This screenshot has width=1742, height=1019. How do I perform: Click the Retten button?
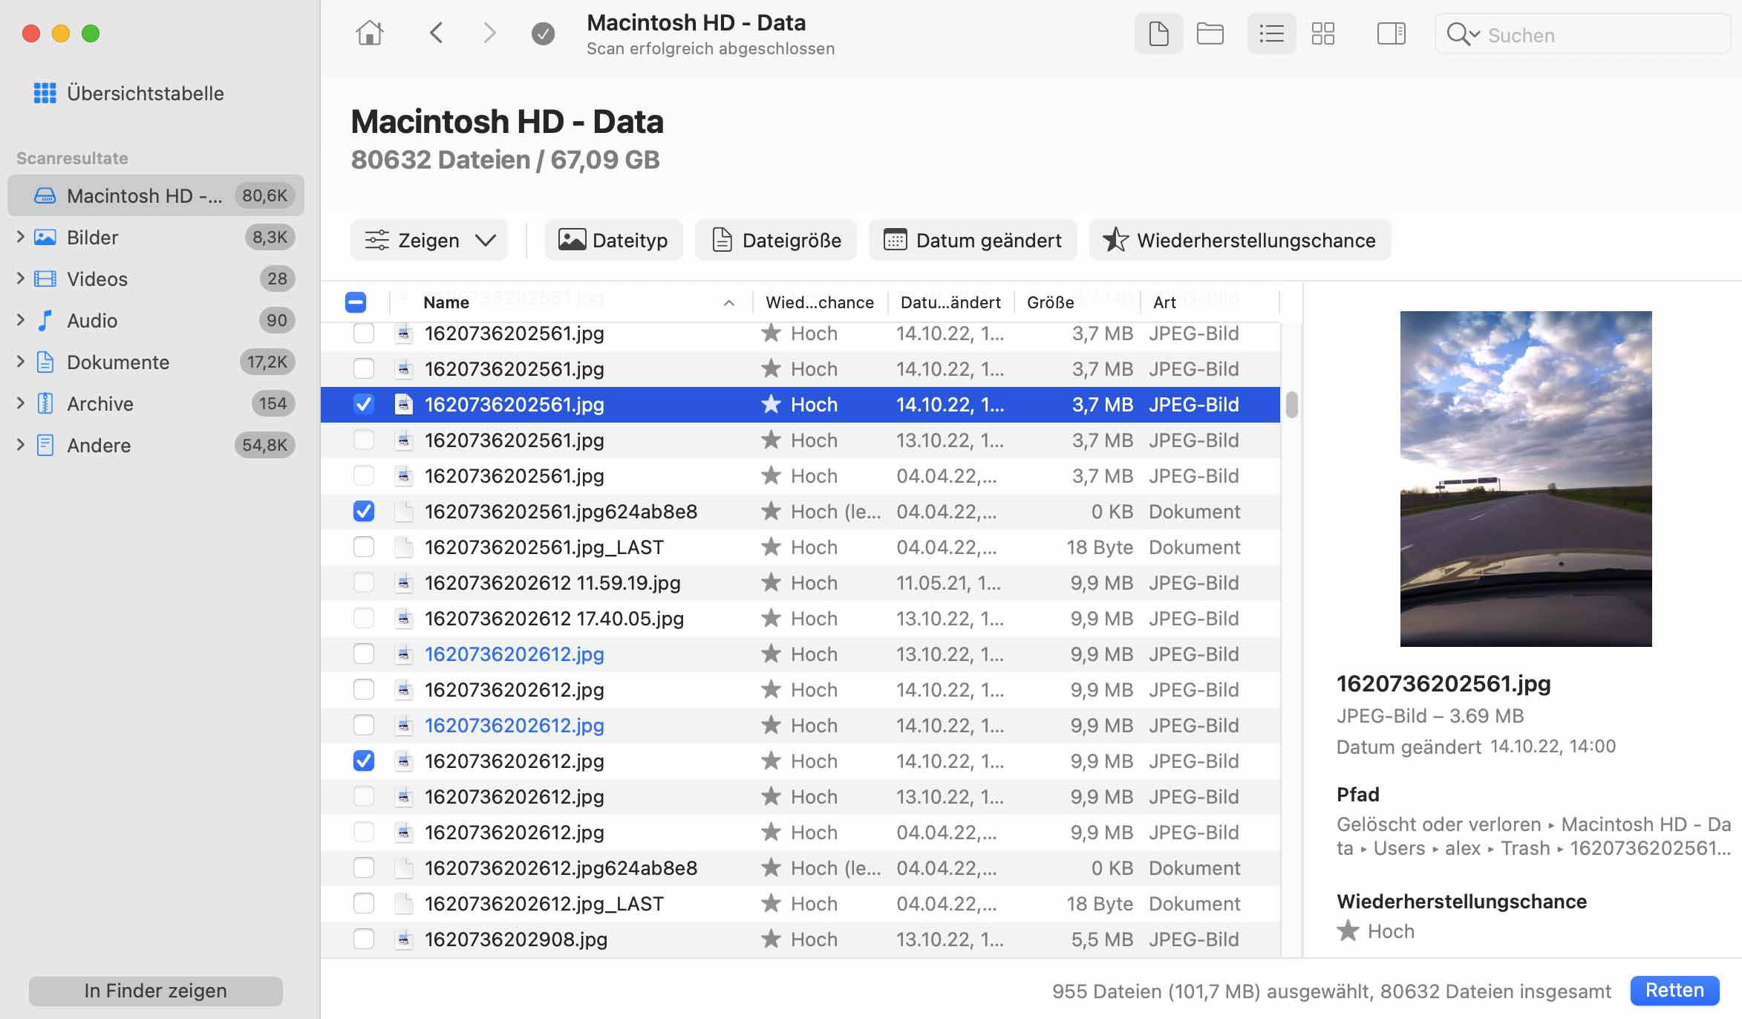click(x=1675, y=990)
